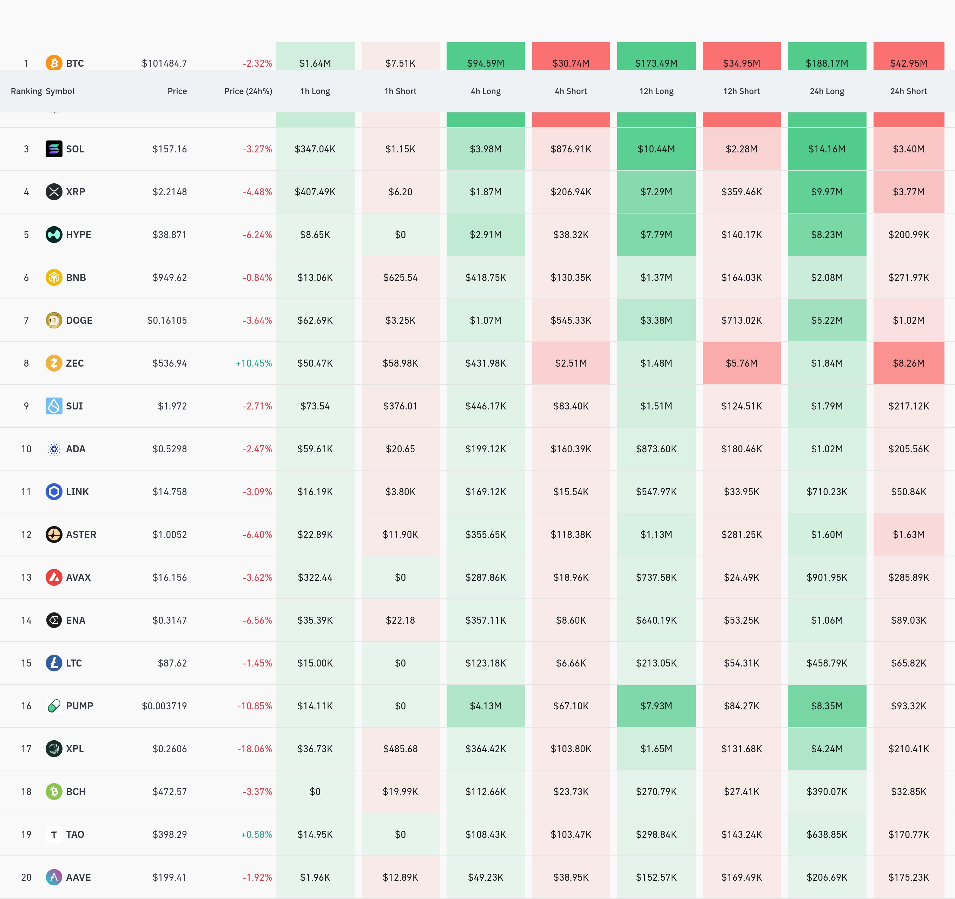Select the TAO table row price
955x899 pixels.
(170, 835)
